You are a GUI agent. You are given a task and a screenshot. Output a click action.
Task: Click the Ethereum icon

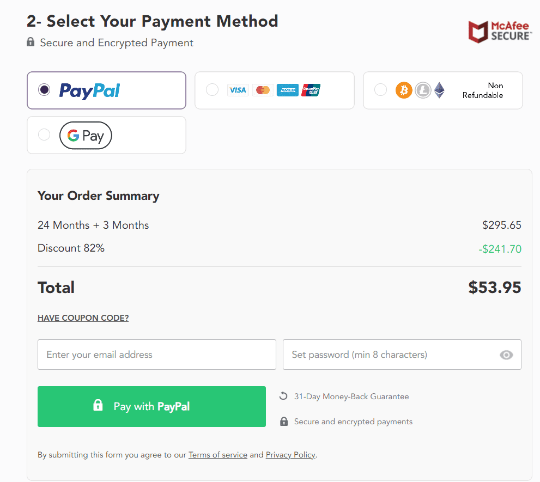(x=439, y=90)
